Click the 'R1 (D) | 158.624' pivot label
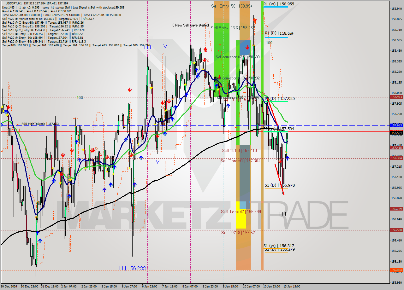The width and height of the screenshot is (404, 290). (x=279, y=33)
